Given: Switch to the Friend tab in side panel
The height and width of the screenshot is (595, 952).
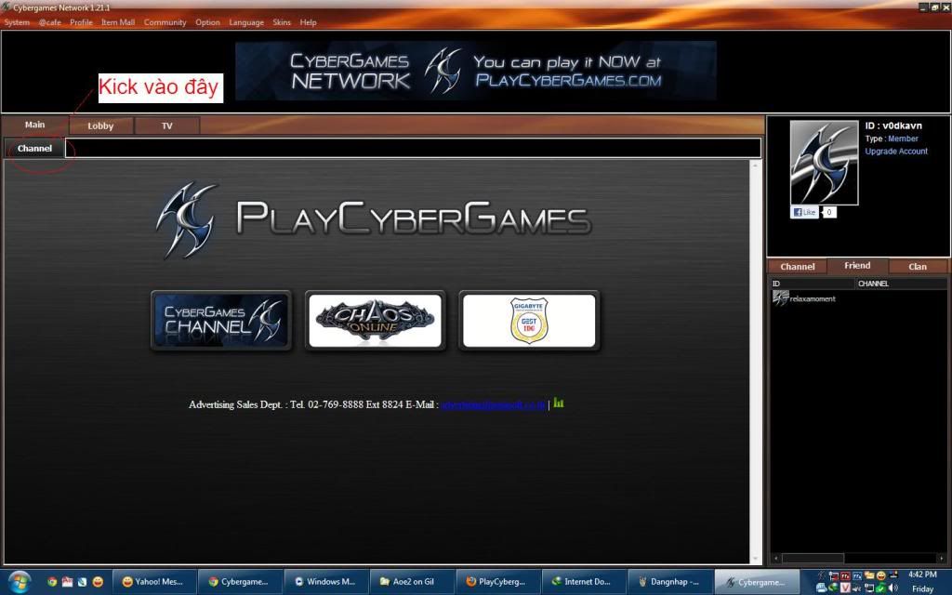Looking at the screenshot, I should coord(857,265).
